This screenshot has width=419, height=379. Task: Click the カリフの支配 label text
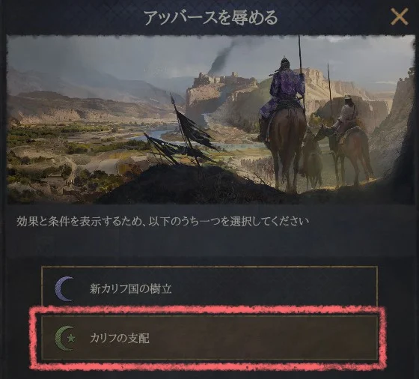click(x=120, y=339)
